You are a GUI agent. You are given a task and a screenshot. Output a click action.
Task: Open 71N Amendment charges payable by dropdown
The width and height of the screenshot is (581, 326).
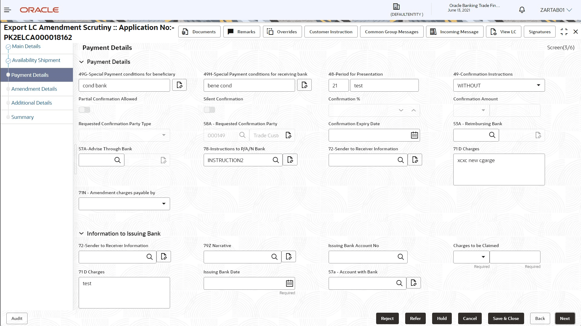click(x=164, y=204)
